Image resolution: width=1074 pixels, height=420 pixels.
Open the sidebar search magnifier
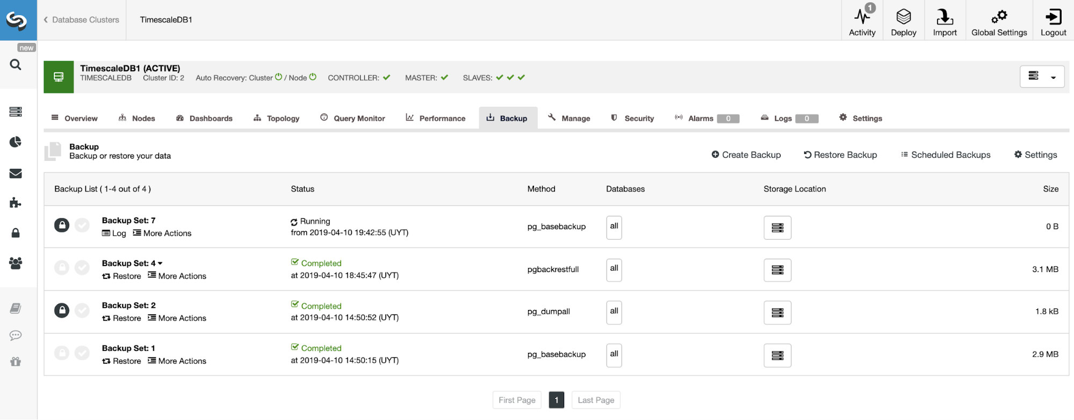click(x=16, y=65)
